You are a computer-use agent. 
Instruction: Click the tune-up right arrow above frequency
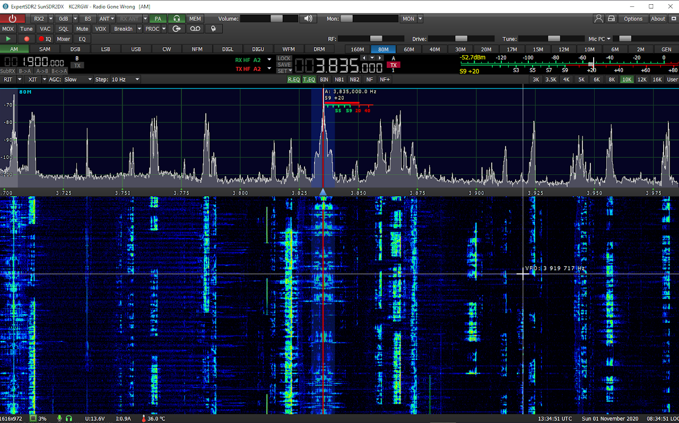click(x=379, y=57)
